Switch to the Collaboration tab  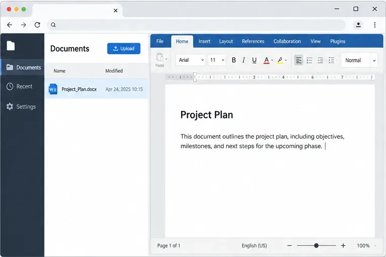287,41
